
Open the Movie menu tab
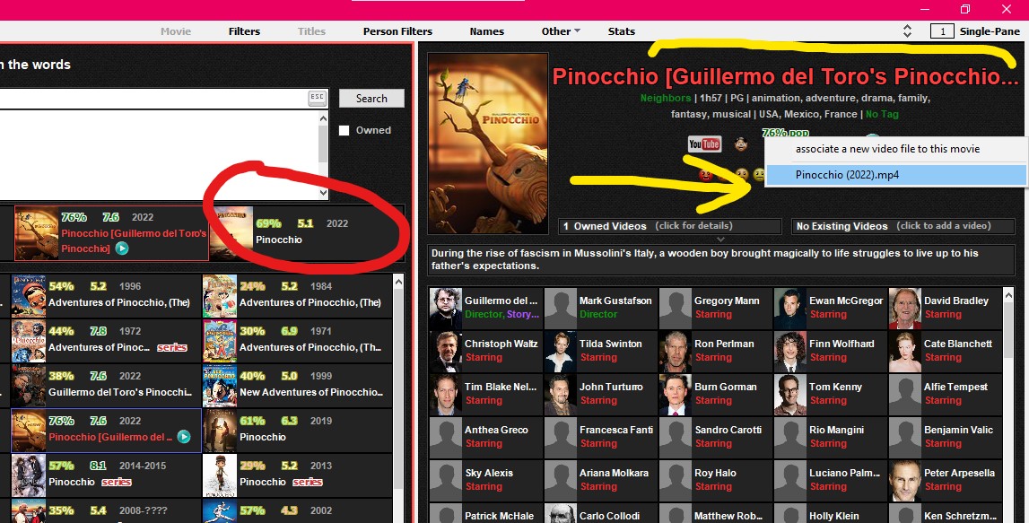(176, 31)
